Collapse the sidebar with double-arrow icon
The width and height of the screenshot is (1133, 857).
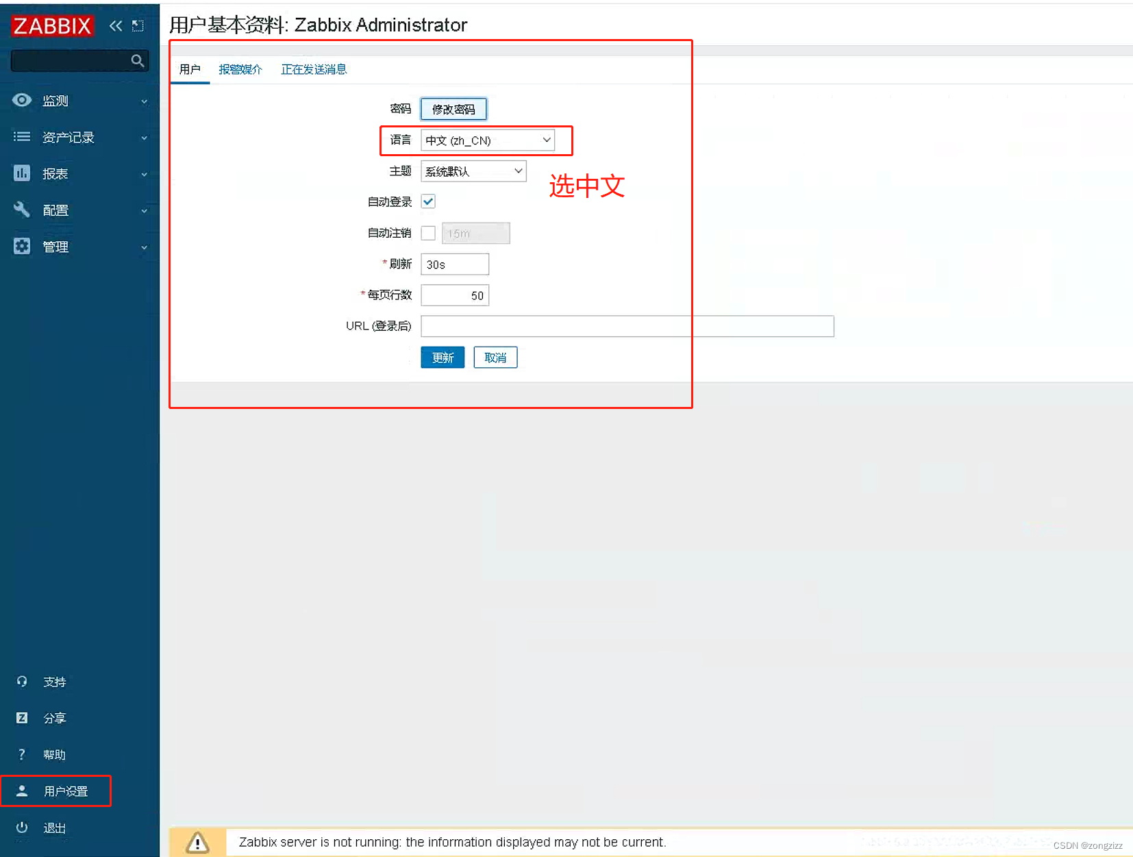[116, 26]
